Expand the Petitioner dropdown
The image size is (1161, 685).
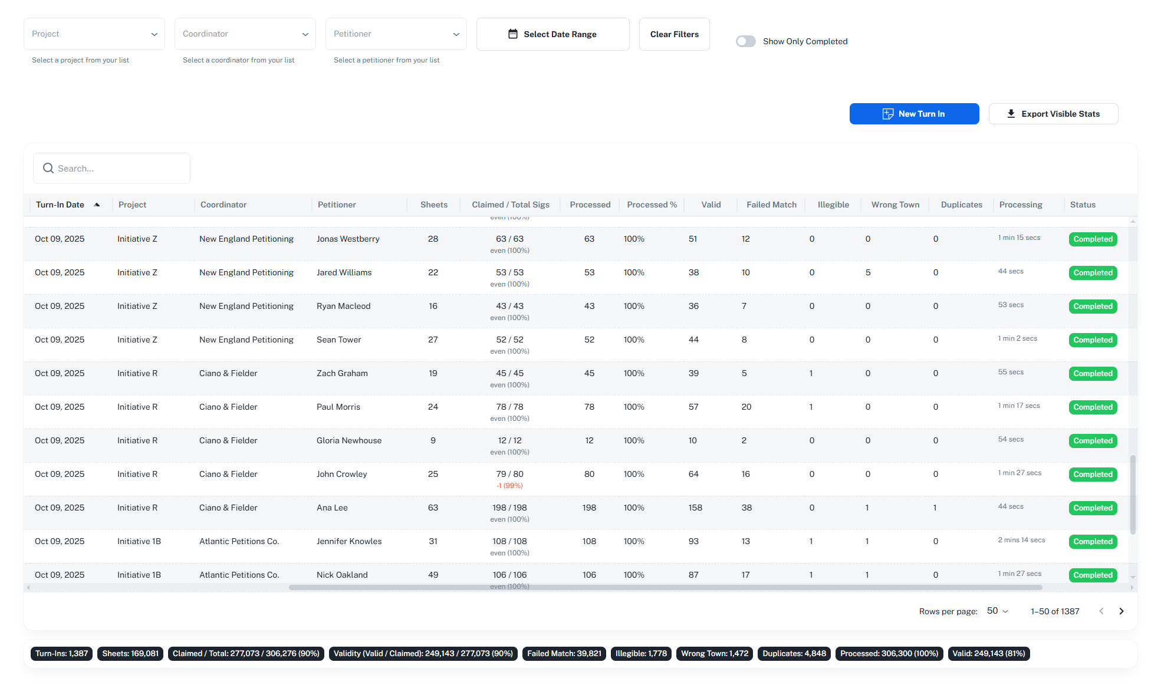click(x=396, y=34)
